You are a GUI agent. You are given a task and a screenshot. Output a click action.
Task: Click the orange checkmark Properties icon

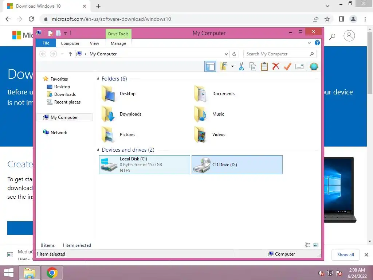[x=287, y=66]
